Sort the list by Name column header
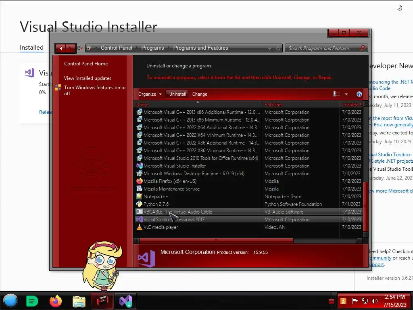Screen dimensions: 413x310 tap(198, 105)
